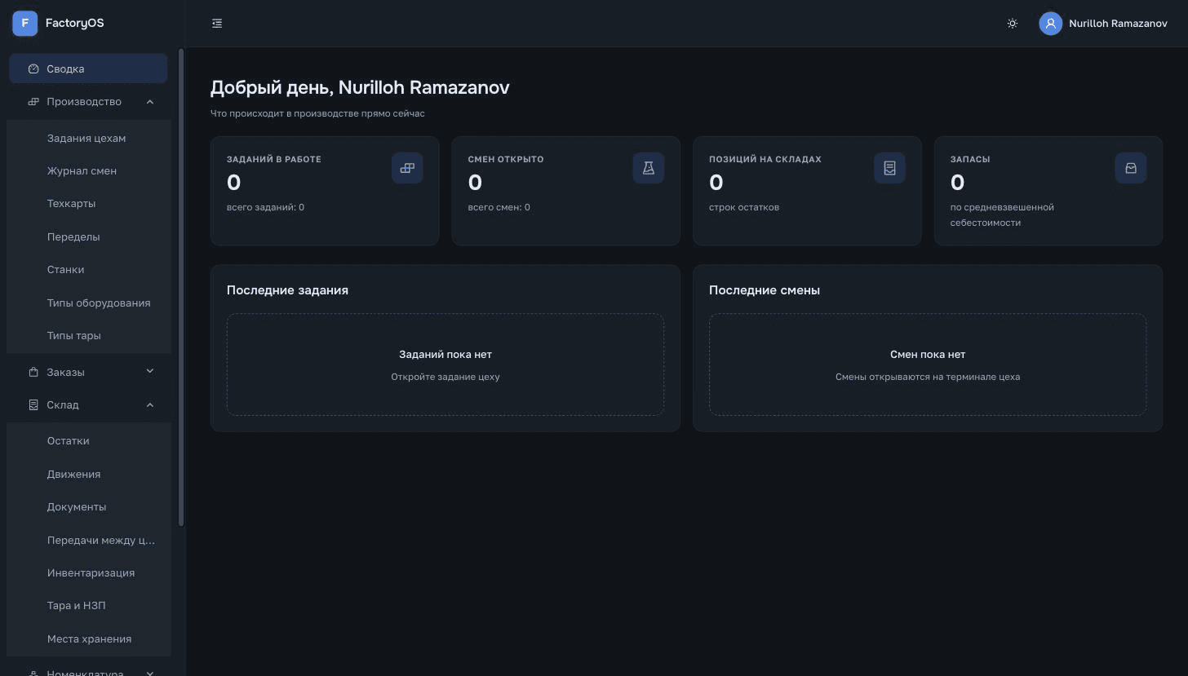
Task: Expand the Номенклатура section chevron
Action: 150,673
